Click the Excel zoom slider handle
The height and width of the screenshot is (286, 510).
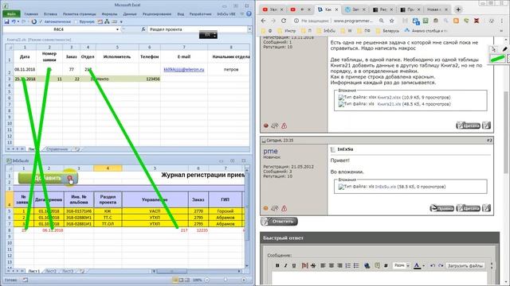pos(225,280)
